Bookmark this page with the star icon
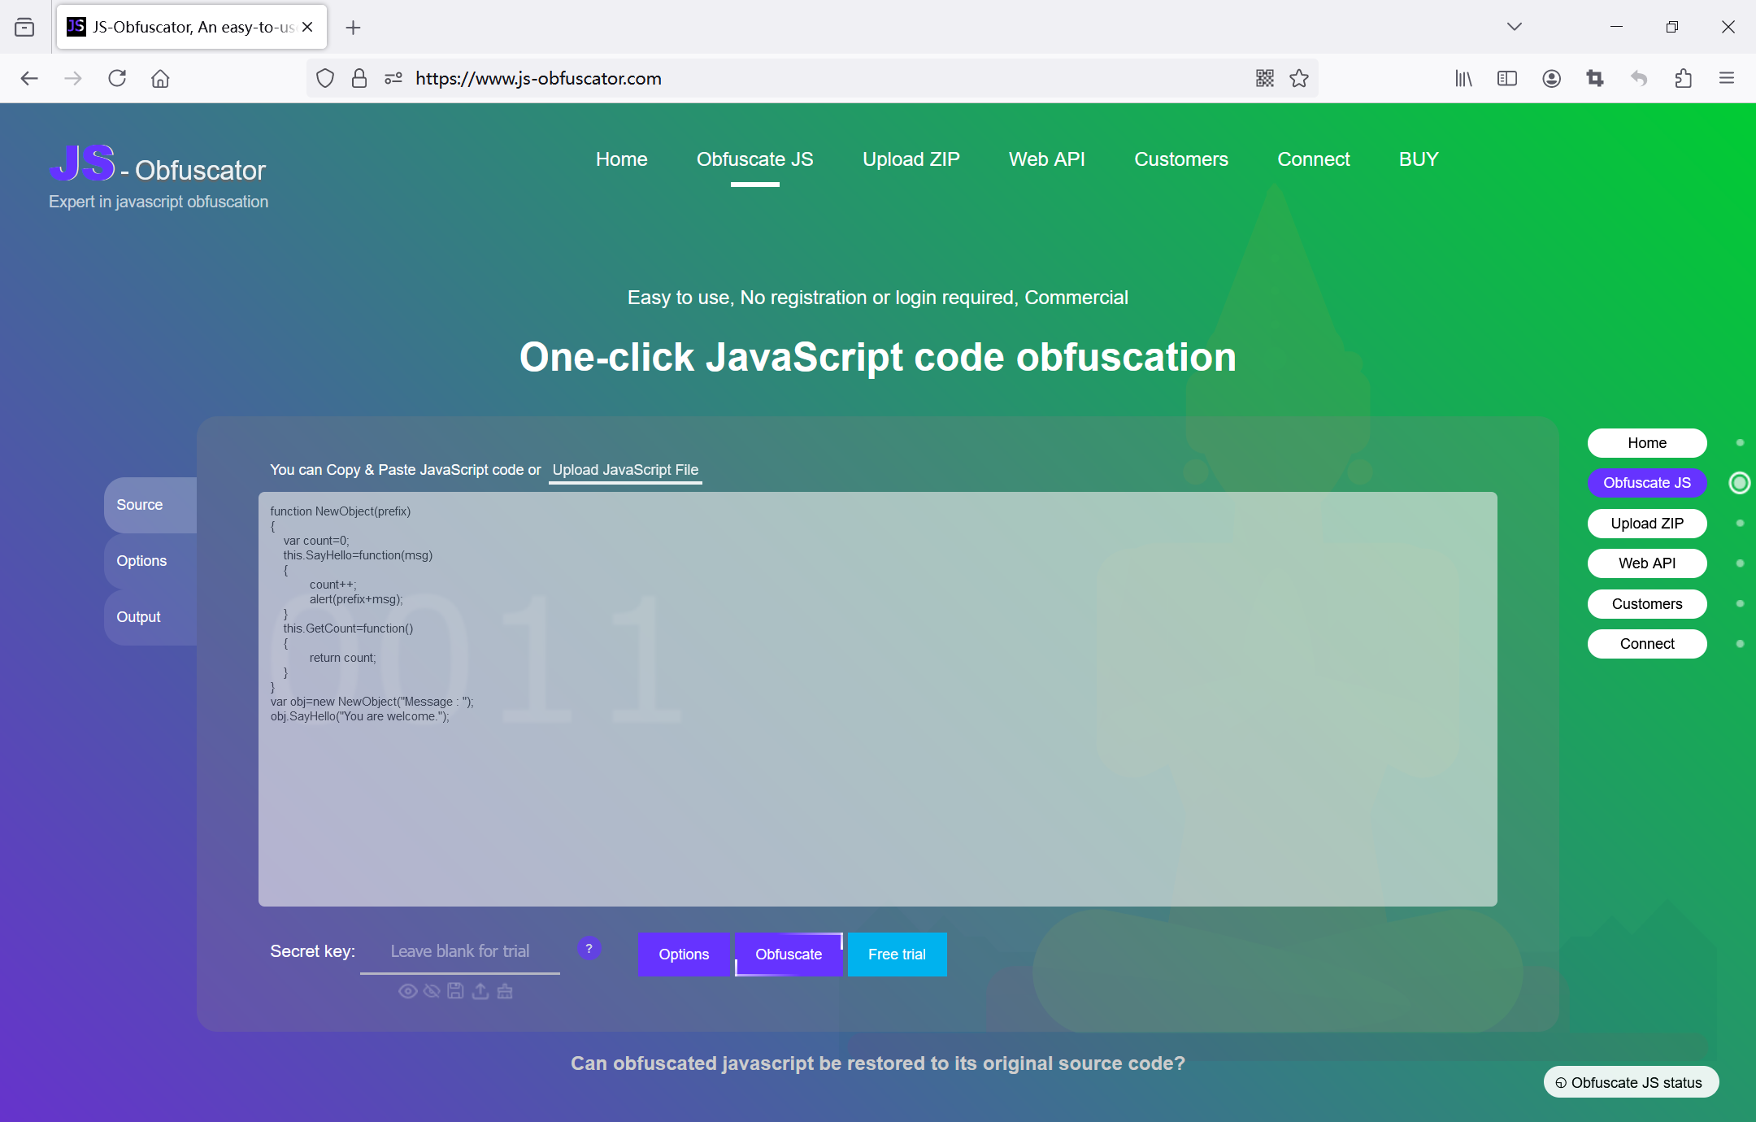Screen dimensions: 1756x1122 [x=1299, y=78]
